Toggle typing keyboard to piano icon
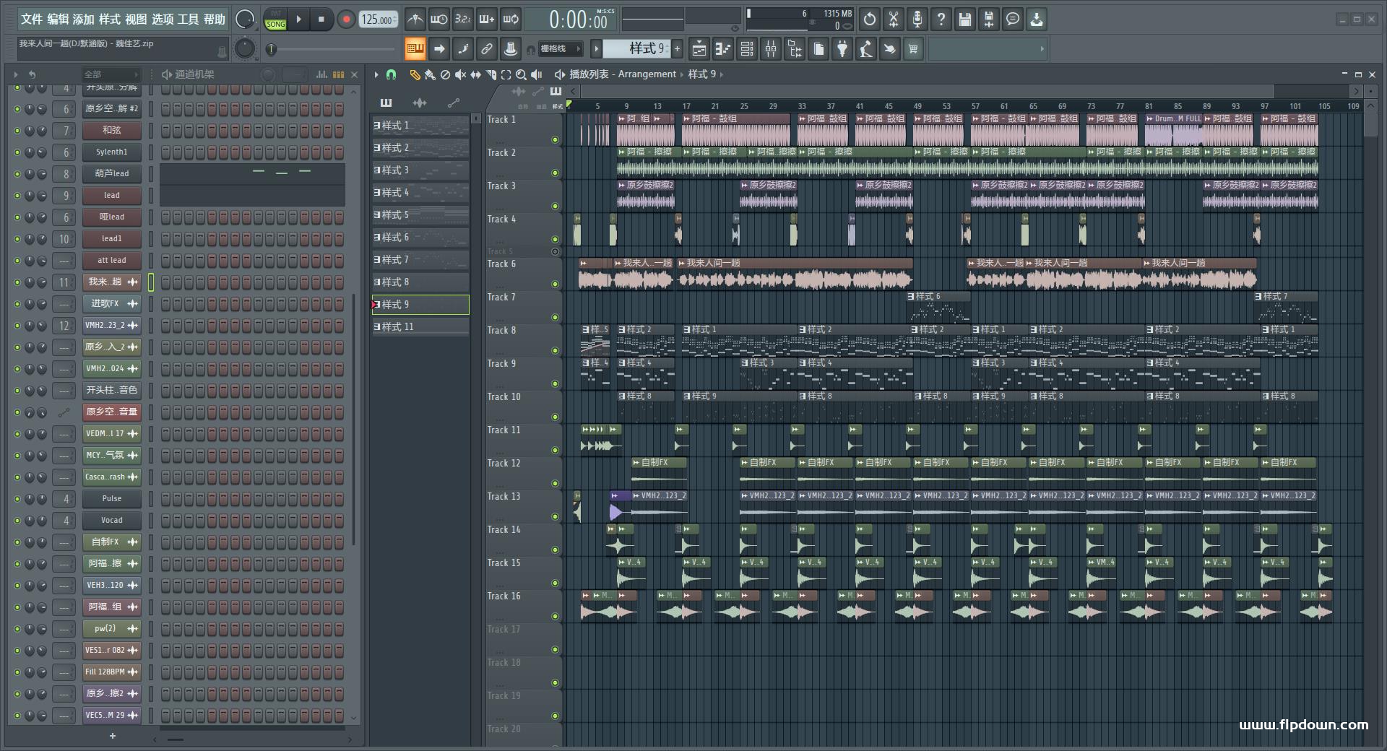The height and width of the screenshot is (751, 1387). click(x=415, y=49)
